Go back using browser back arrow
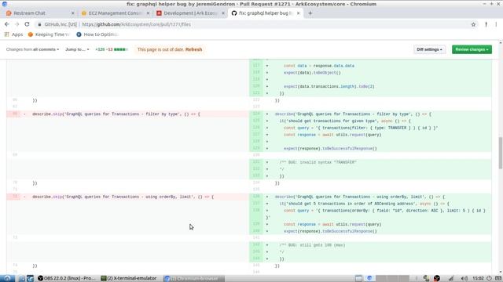503x282 pixels. tap(7, 24)
